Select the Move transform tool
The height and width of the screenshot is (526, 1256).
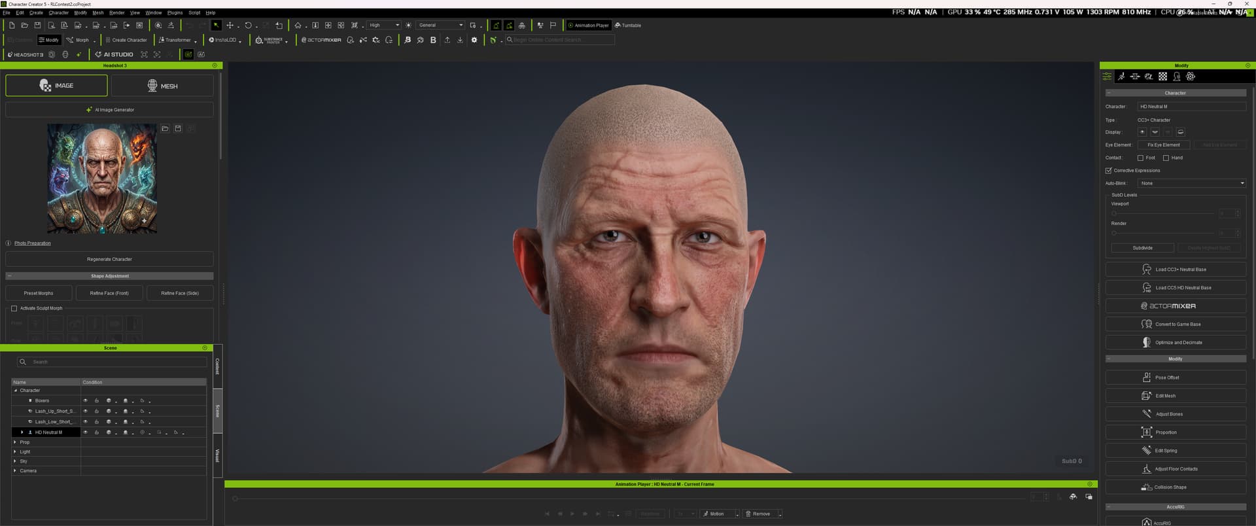click(230, 26)
